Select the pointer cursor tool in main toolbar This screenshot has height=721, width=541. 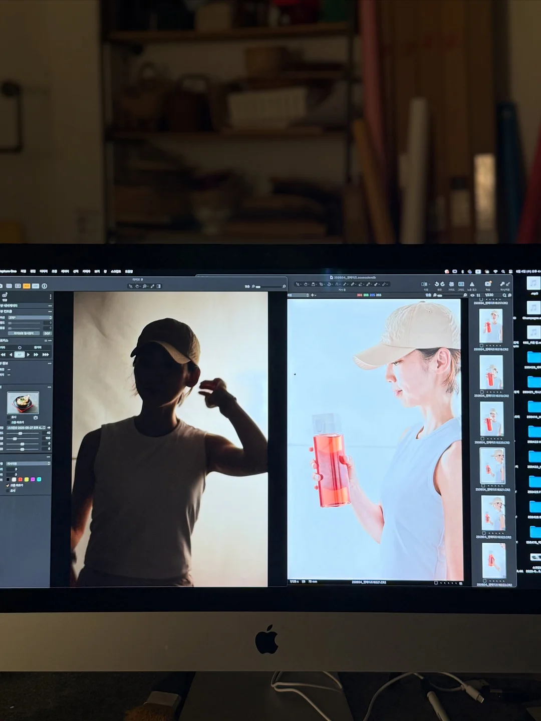tap(298, 284)
